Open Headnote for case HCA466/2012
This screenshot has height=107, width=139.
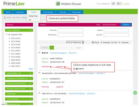click(45, 87)
